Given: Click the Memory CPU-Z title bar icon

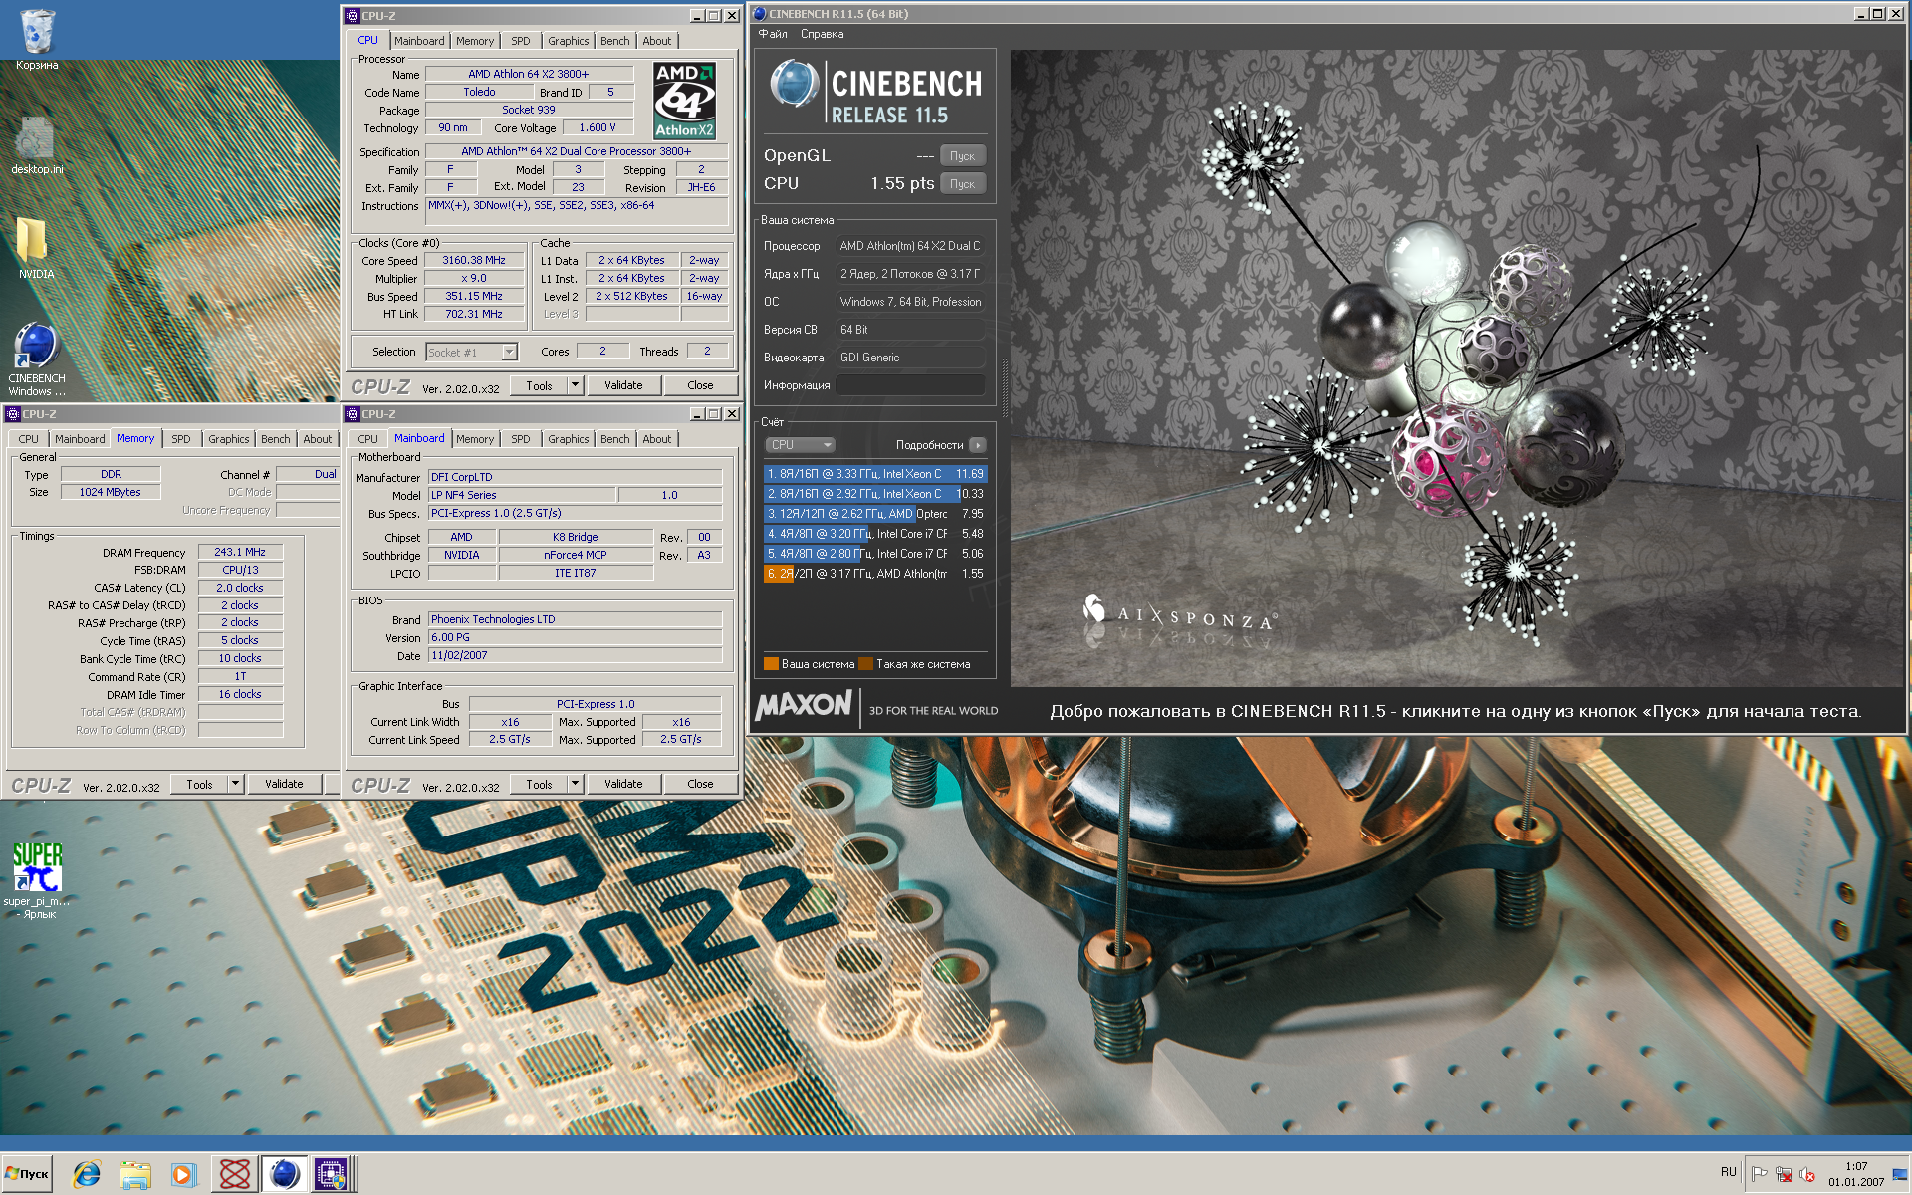Looking at the screenshot, I should (13, 413).
